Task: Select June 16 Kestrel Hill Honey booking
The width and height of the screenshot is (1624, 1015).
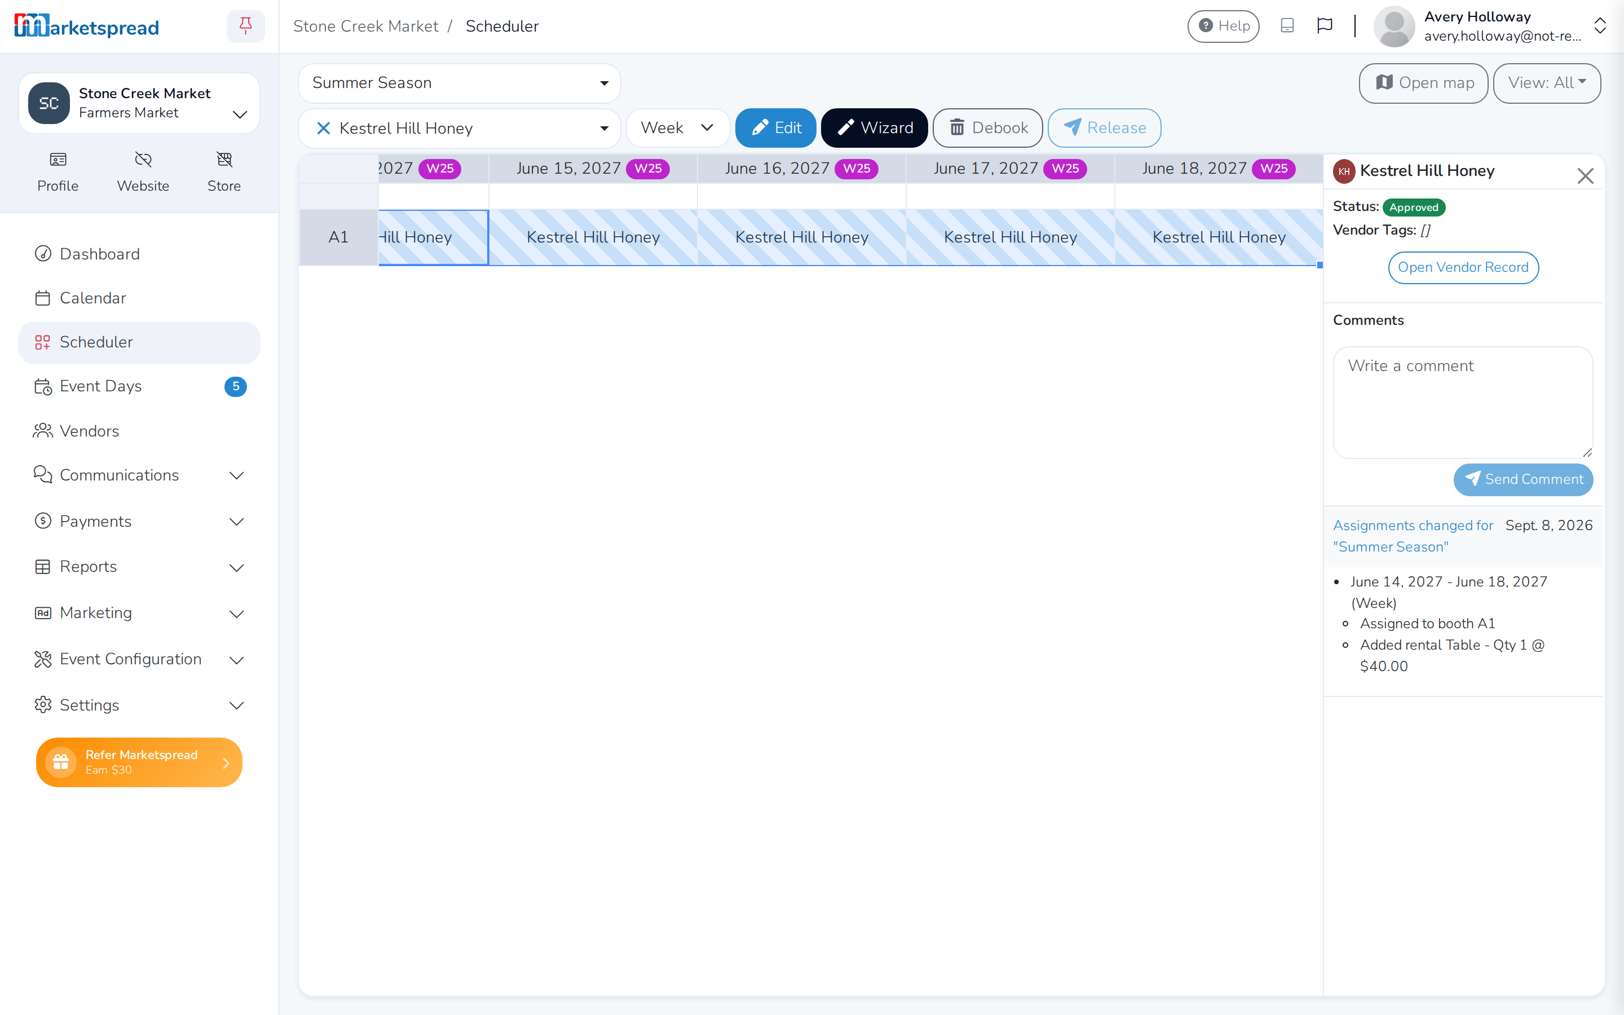Action: [802, 237]
